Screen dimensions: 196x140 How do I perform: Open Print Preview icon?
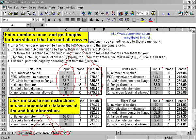[29, 13]
